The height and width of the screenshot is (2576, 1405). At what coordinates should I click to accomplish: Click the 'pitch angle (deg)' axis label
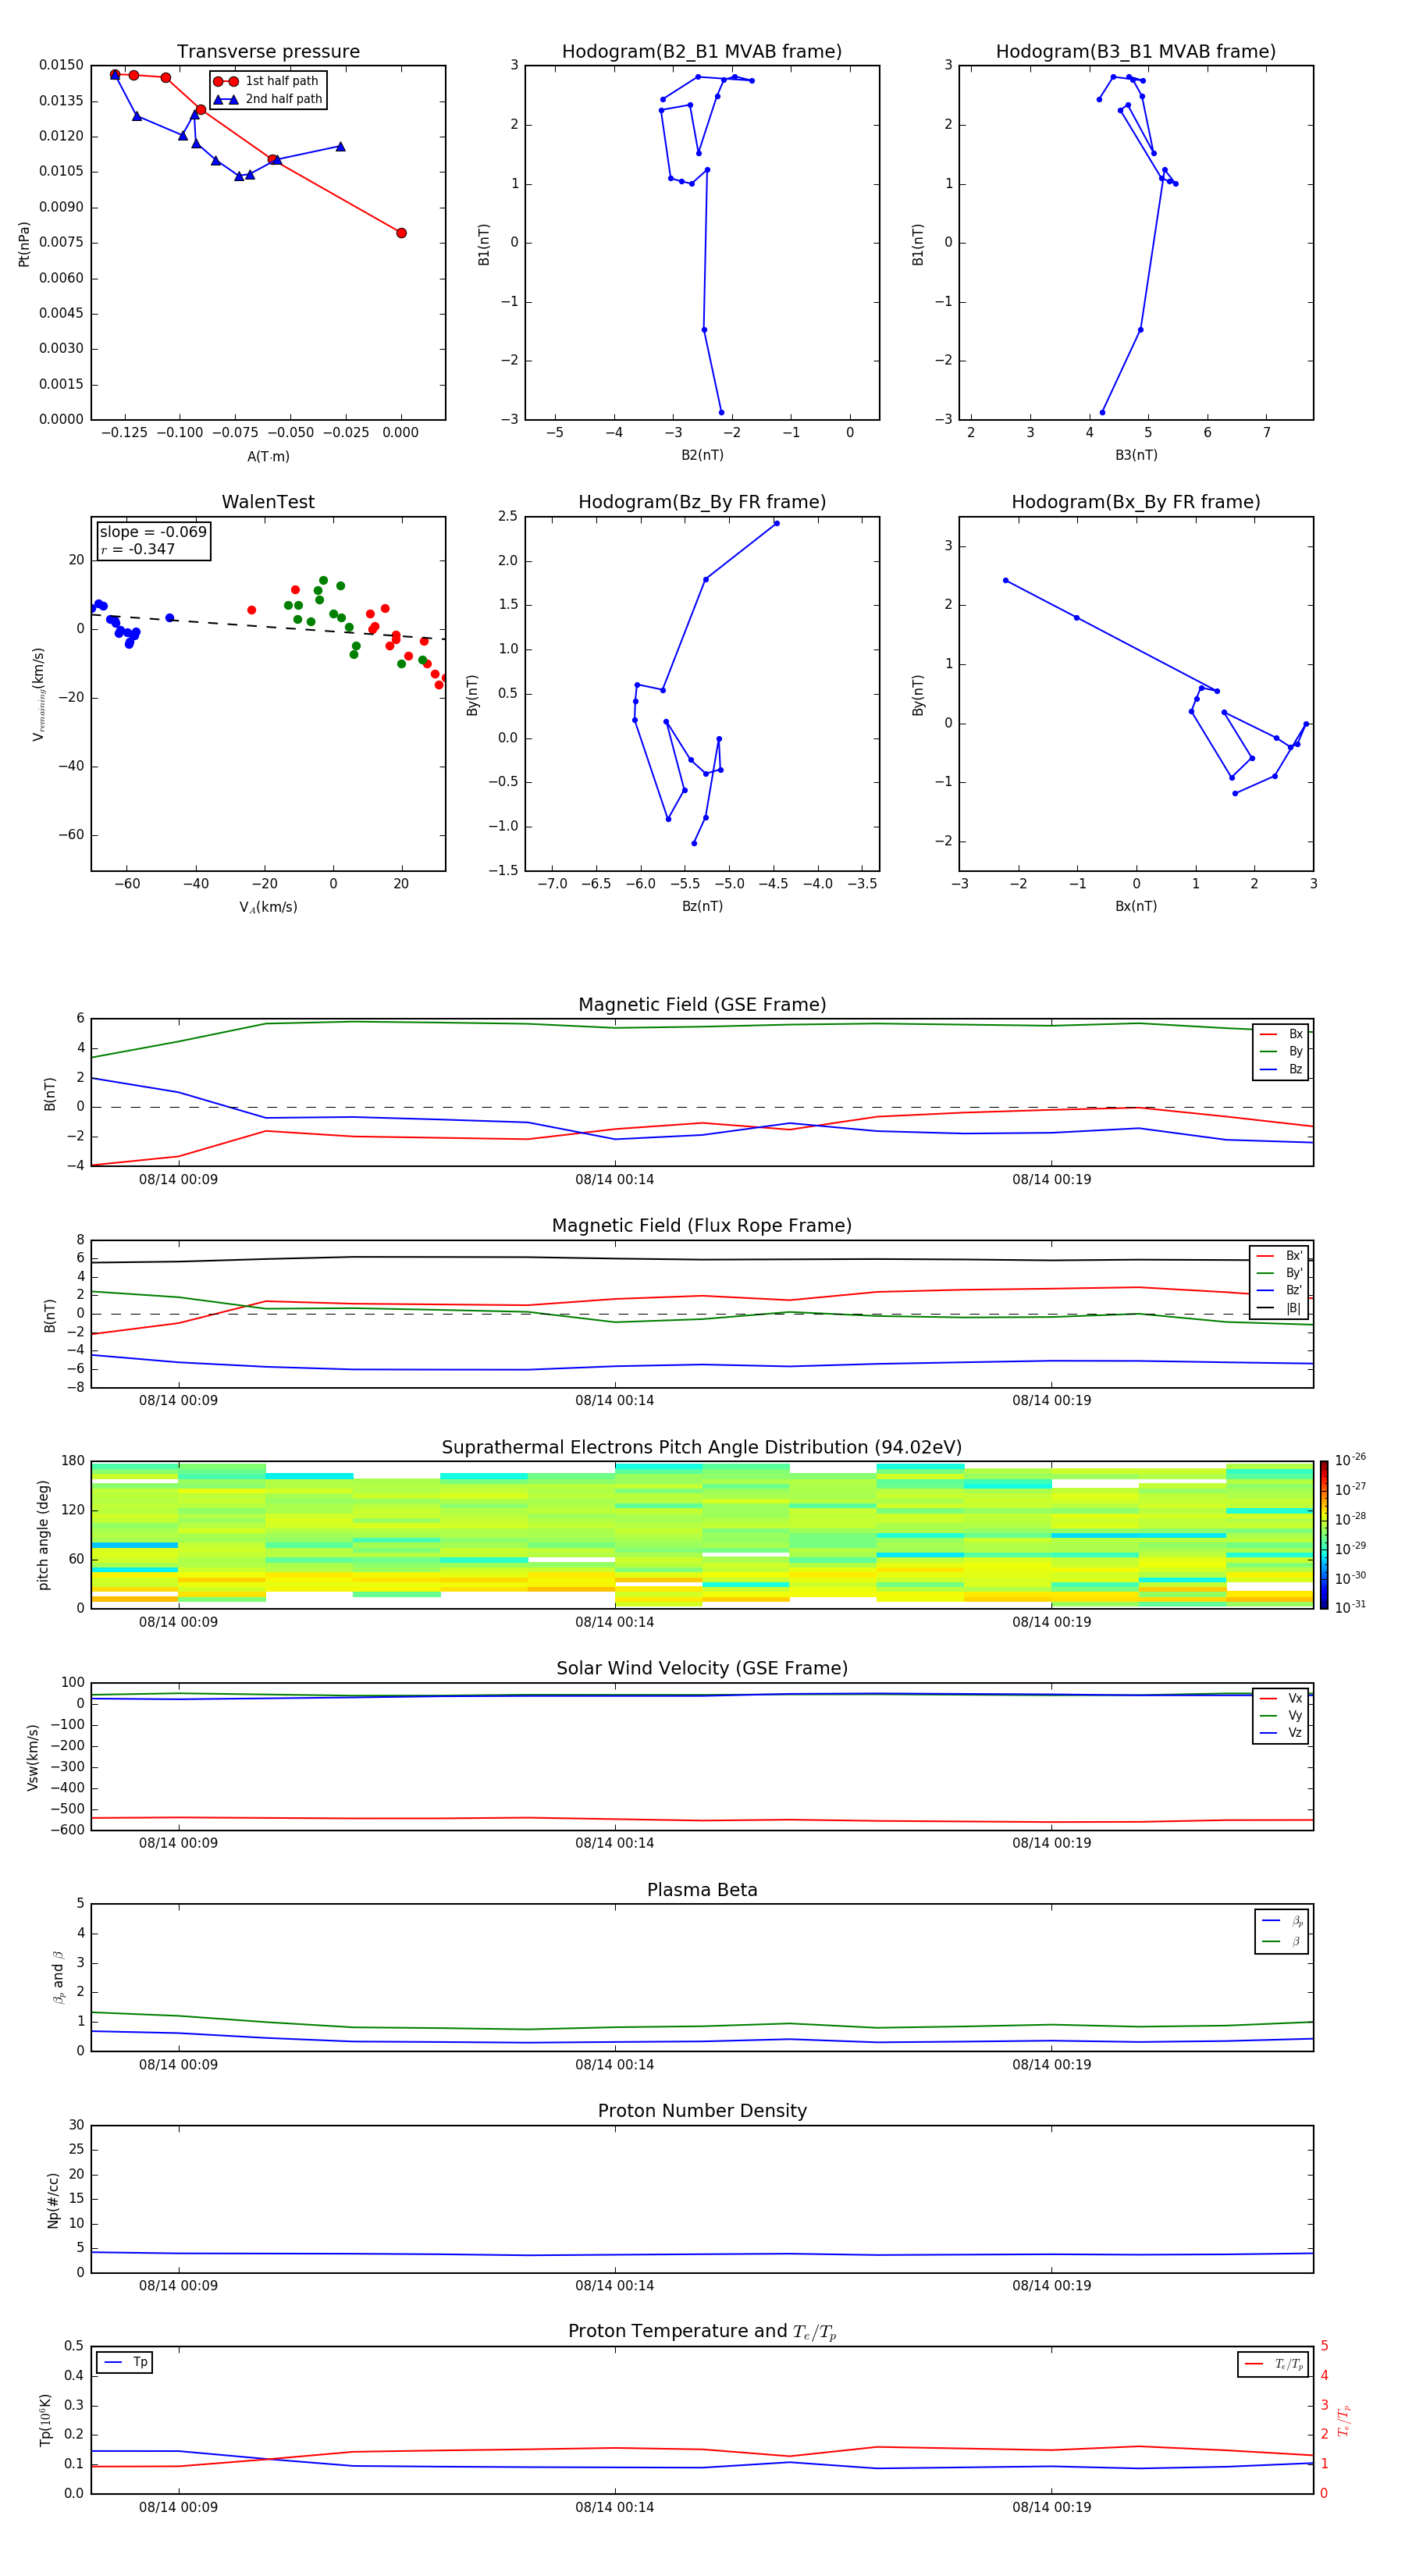coord(43,1535)
